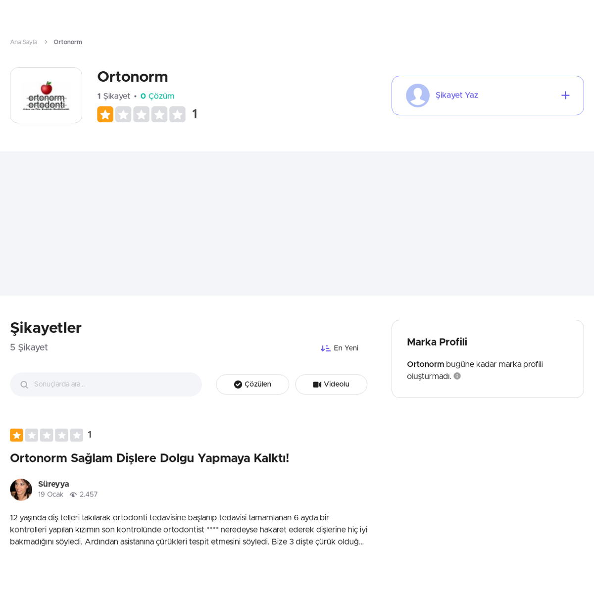The width and height of the screenshot is (594, 594).
Task: Click the video camera icon in Videolu filter
Action: click(x=317, y=385)
